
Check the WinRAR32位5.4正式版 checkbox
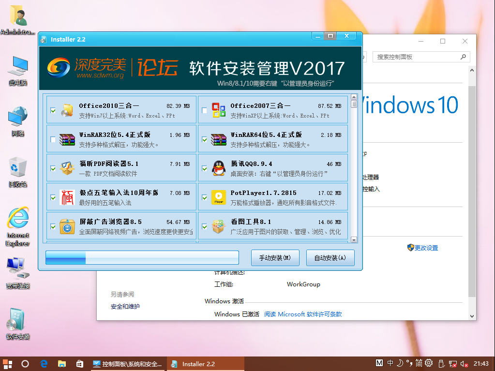point(53,139)
